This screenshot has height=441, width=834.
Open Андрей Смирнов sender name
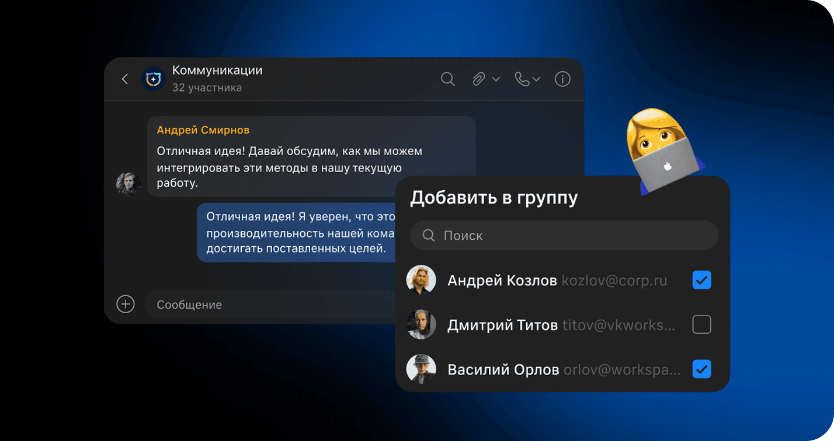click(203, 130)
